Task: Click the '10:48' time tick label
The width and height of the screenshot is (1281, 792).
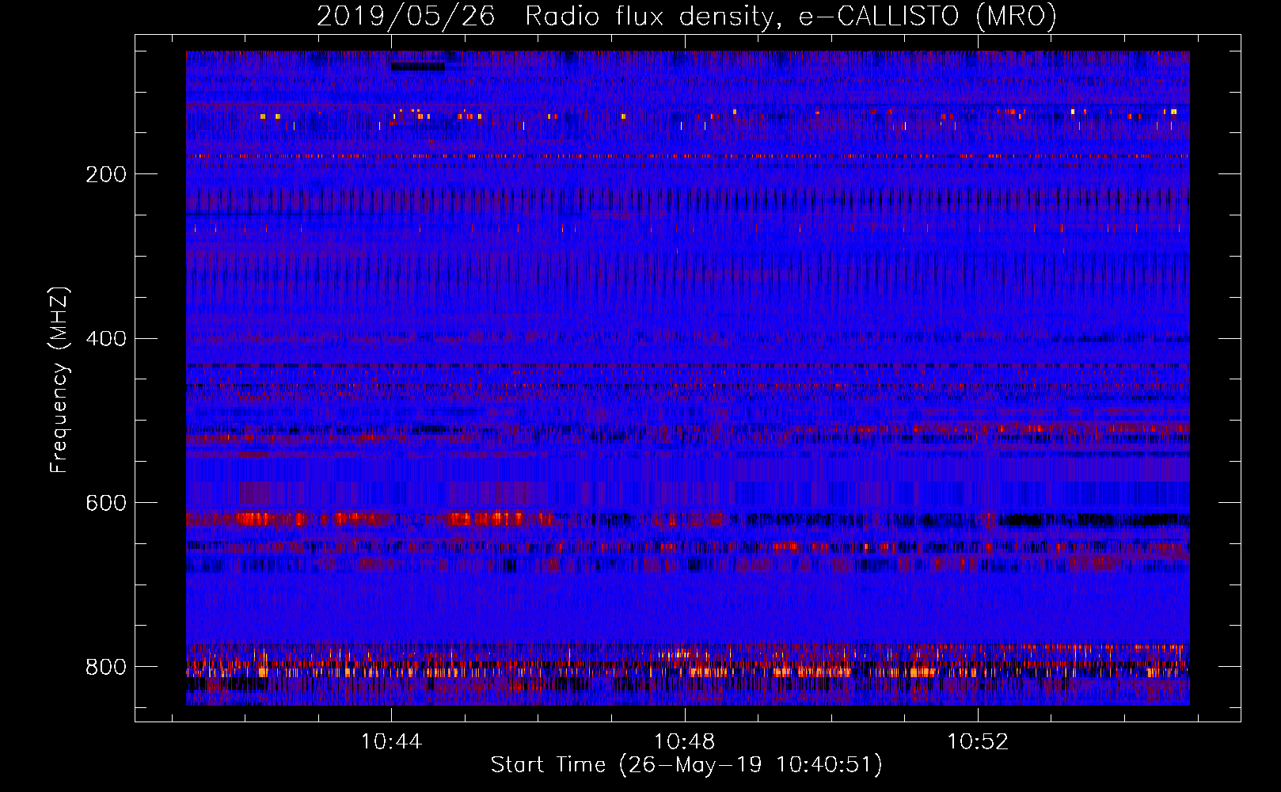Action: pyautogui.click(x=684, y=742)
